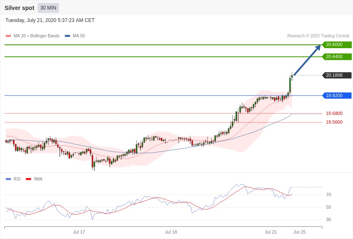
Task: Click the blue RSI legend marker
Action: coord(8,179)
